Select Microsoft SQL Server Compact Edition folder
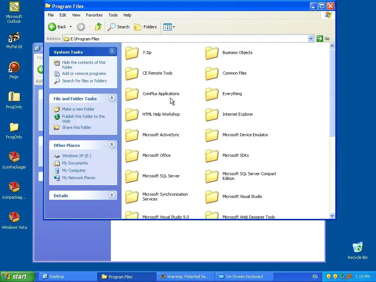Viewport: 376px width, 282px height. coord(212,177)
